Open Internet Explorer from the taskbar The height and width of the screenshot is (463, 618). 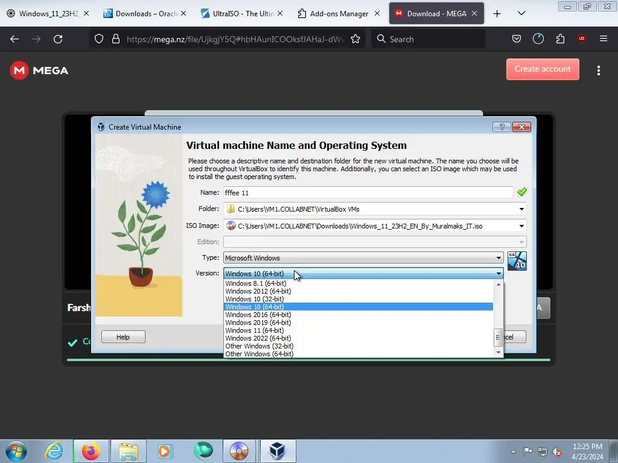[x=54, y=451]
